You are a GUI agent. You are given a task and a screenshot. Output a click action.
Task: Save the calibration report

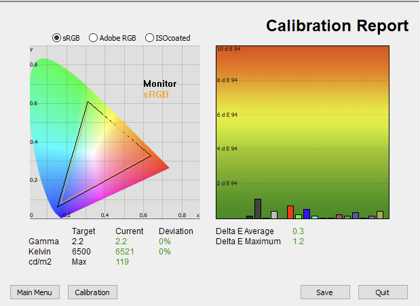click(325, 292)
